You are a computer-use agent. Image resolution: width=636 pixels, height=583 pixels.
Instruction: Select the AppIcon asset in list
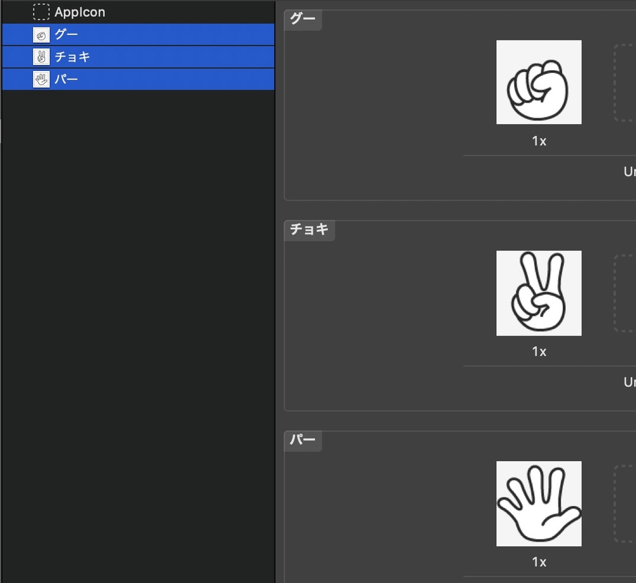(139, 12)
